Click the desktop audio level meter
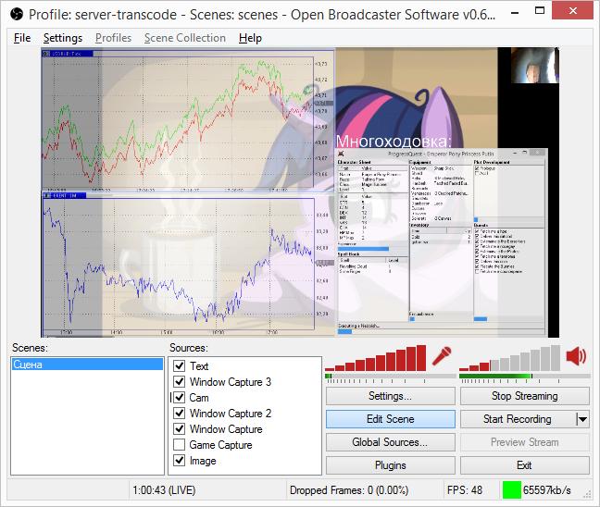Viewport: 600px width, 507px height. coord(525,377)
